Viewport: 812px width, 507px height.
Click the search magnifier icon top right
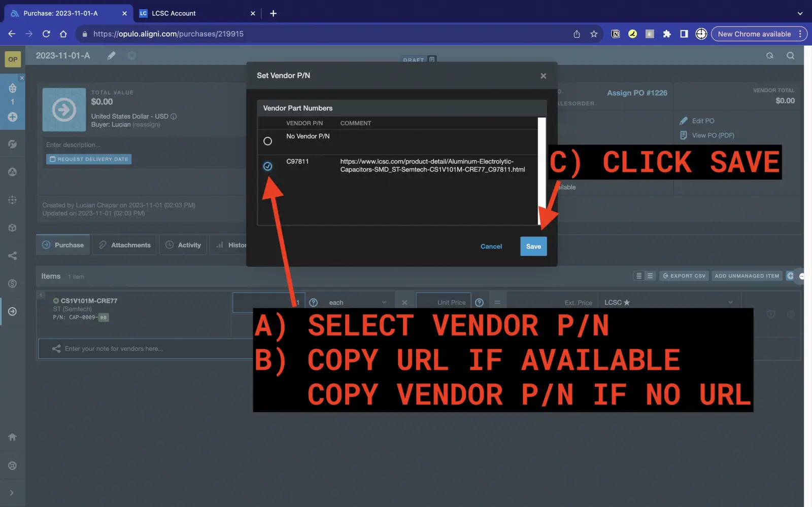790,56
